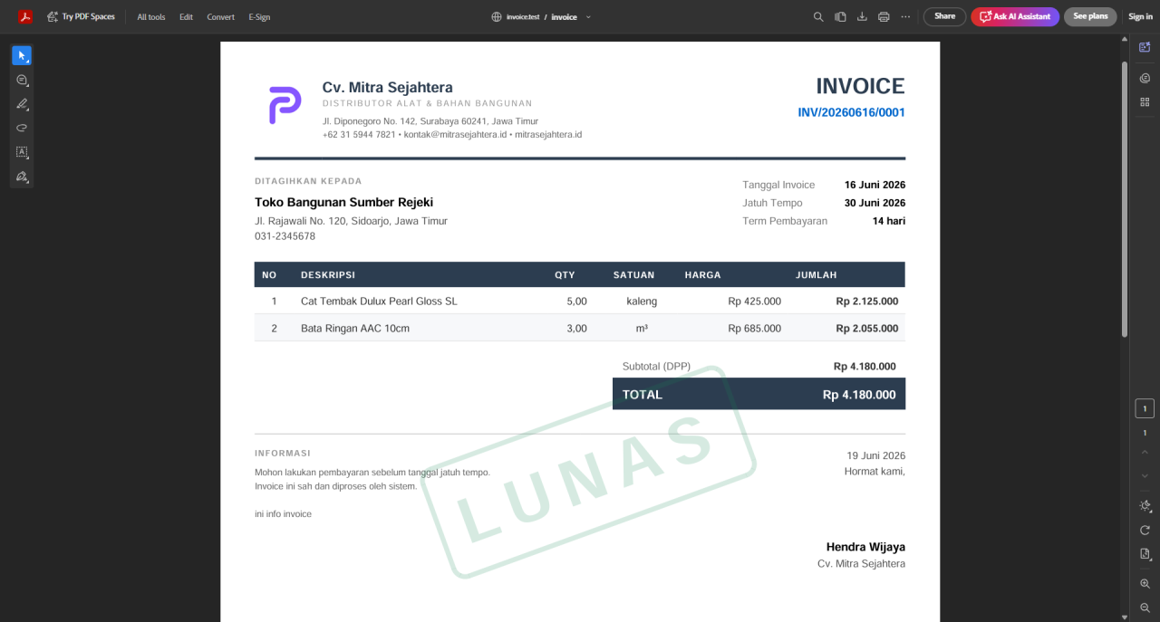
Task: Open the page view options icon
Action: 1145,553
